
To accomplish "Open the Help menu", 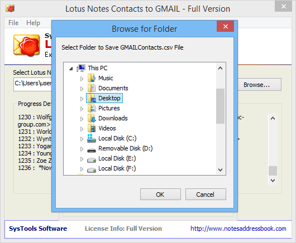I will pos(33,23).
